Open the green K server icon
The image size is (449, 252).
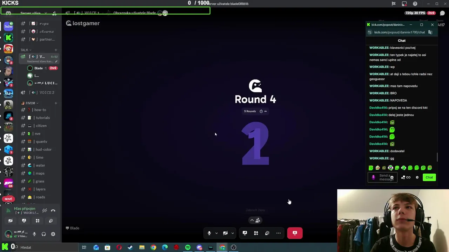coord(8,37)
